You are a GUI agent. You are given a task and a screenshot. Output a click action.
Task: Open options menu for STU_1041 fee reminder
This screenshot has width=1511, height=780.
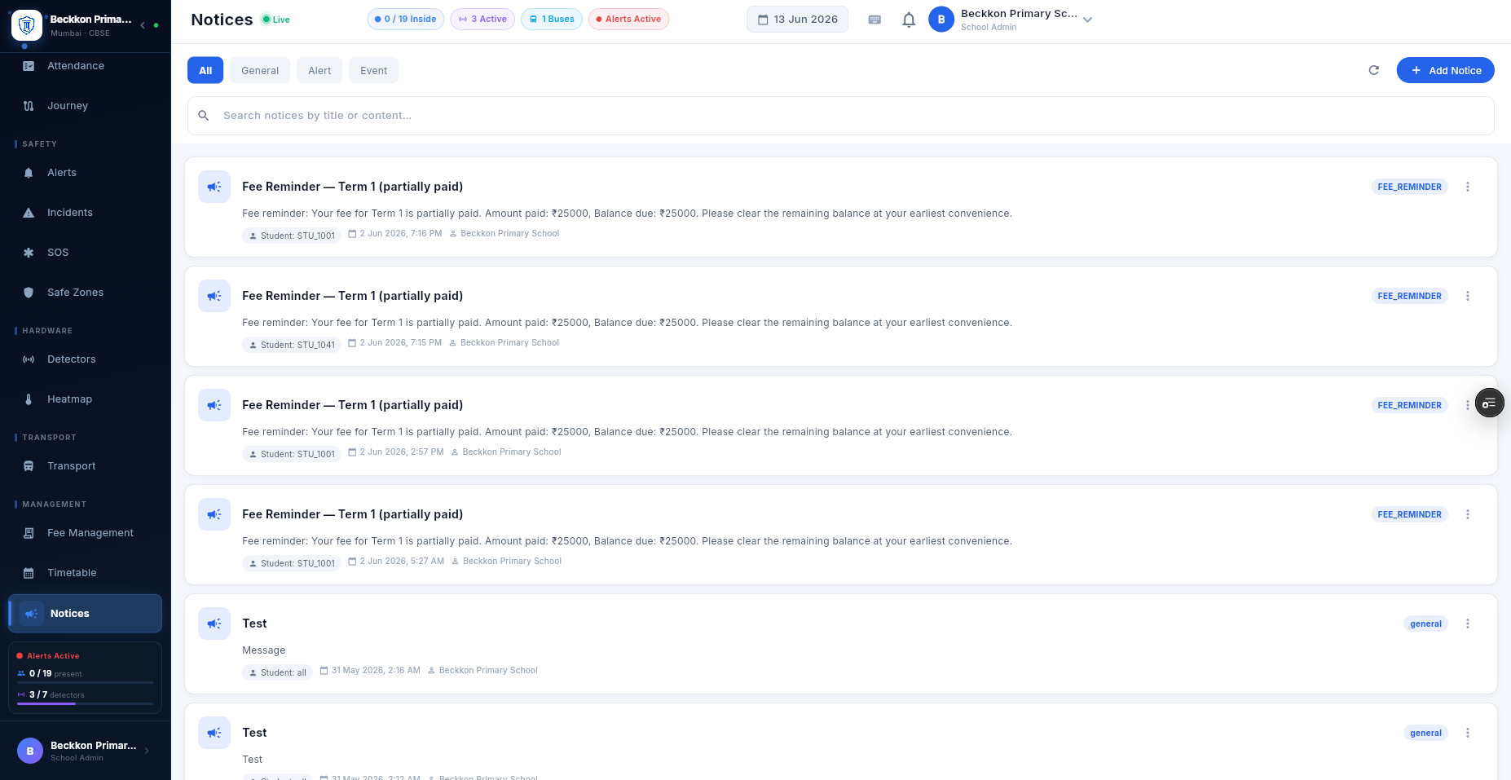coord(1468,296)
